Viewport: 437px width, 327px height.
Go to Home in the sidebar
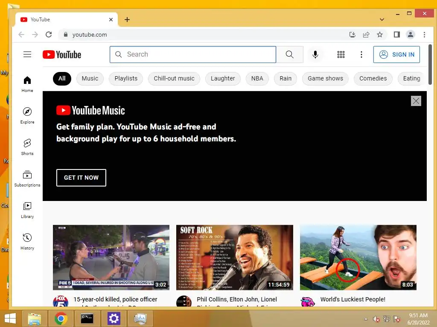click(x=27, y=84)
